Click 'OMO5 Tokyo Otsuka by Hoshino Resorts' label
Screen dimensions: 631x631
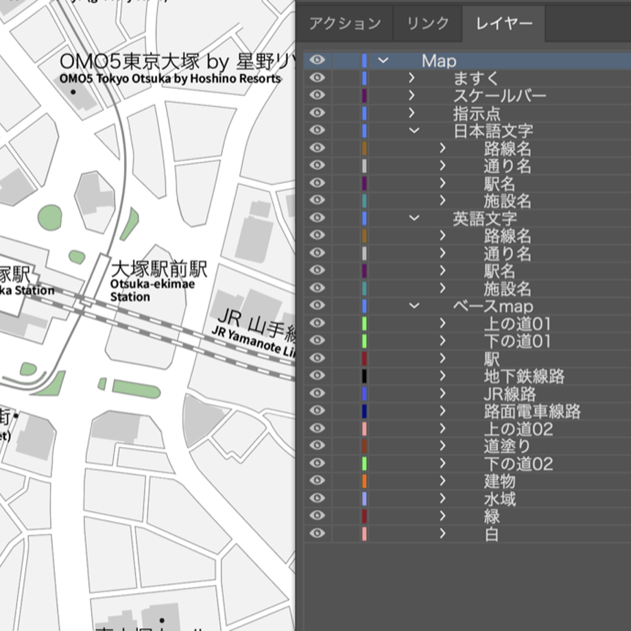[170, 78]
